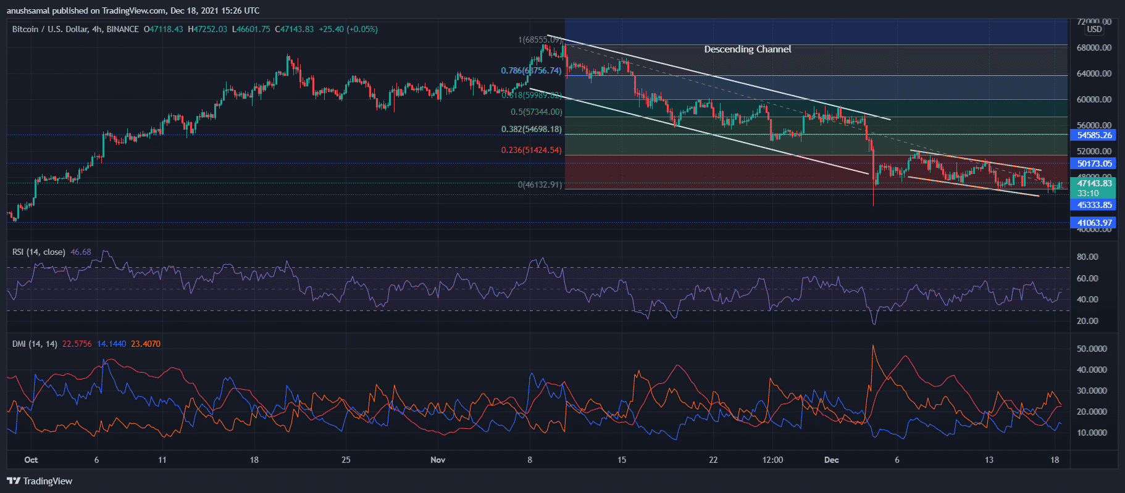
Task: Select the Oct marker on the time axis
Action: click(x=31, y=460)
